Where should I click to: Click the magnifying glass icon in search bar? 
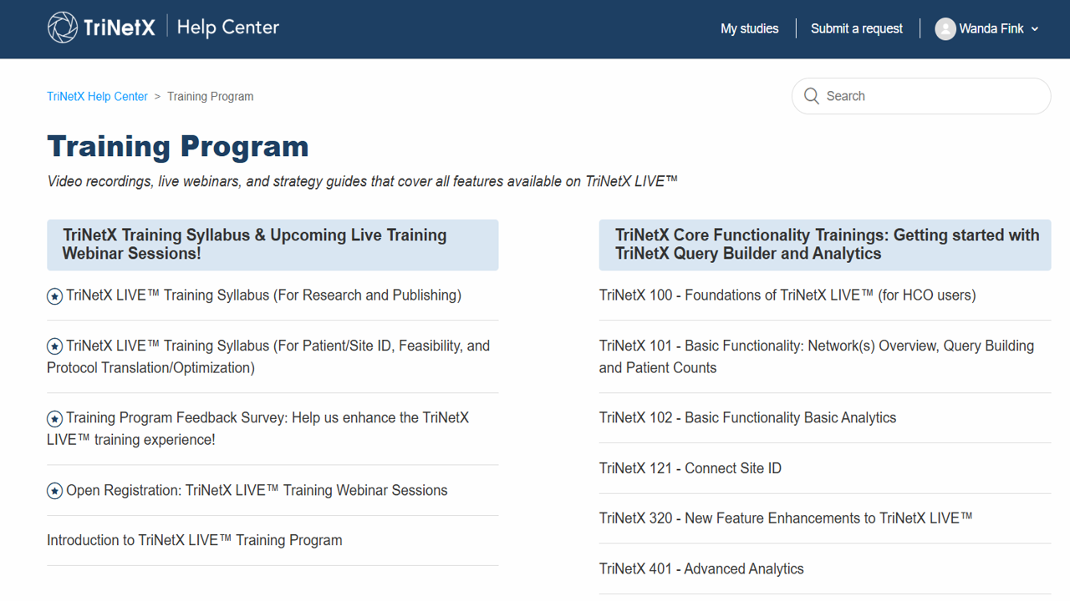(x=811, y=96)
